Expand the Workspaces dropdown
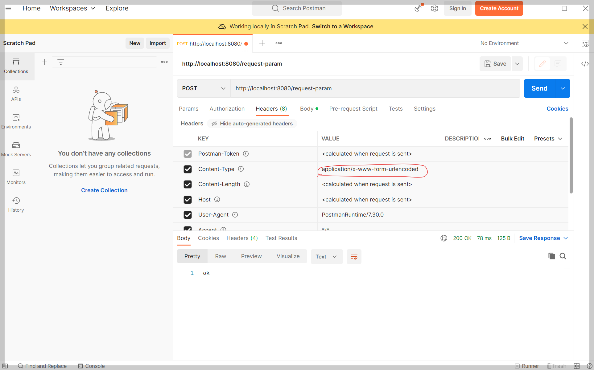594x370 pixels. [x=72, y=8]
